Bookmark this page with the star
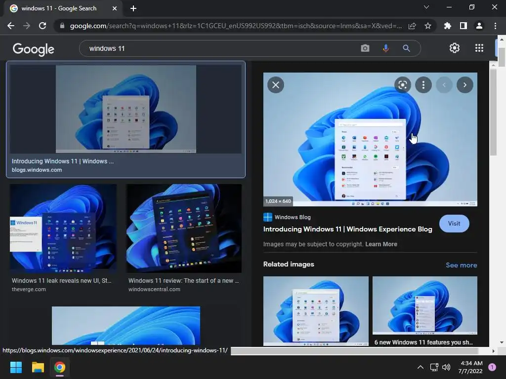 (427, 26)
